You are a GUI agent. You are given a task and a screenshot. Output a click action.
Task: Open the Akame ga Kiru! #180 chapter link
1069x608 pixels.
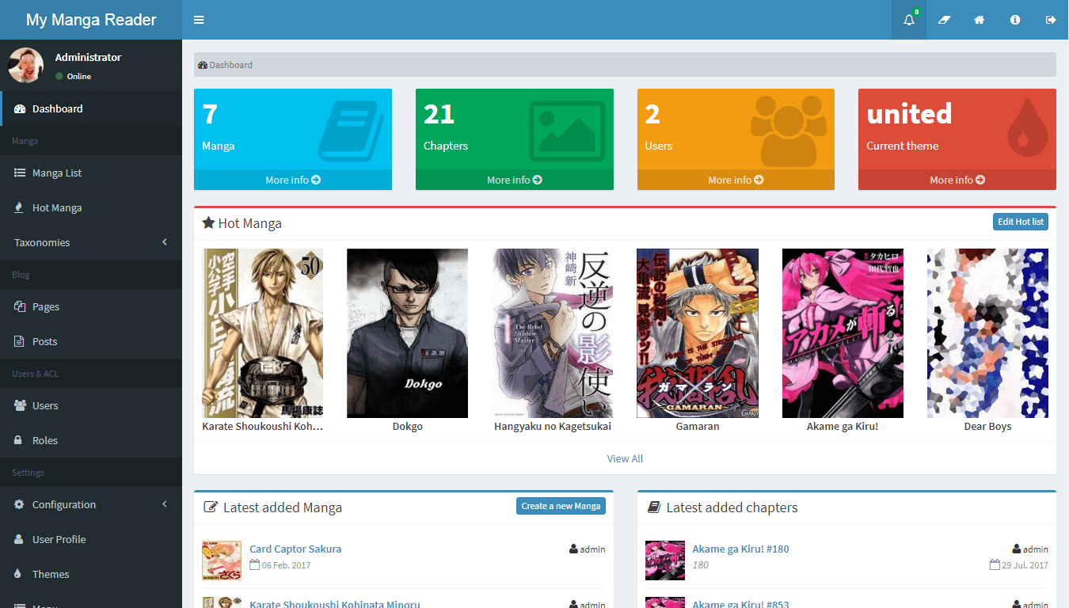[740, 549]
